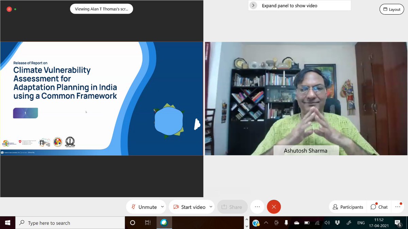The image size is (408, 229).
Task: Switch ENG input language
Action: click(x=361, y=223)
